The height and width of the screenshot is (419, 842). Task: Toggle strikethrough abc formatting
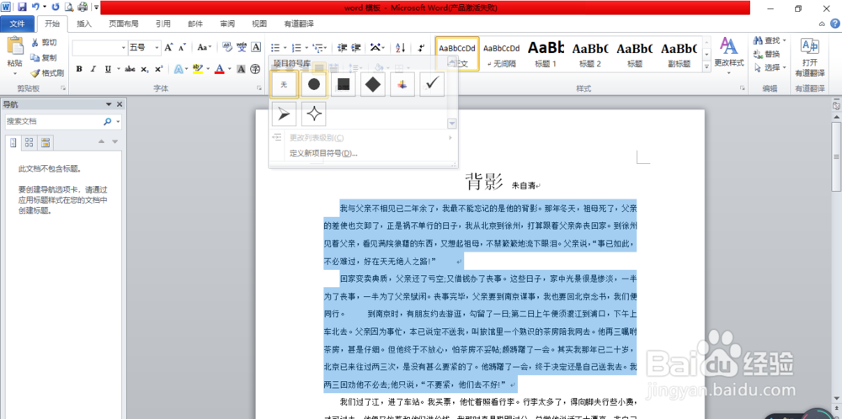click(130, 69)
